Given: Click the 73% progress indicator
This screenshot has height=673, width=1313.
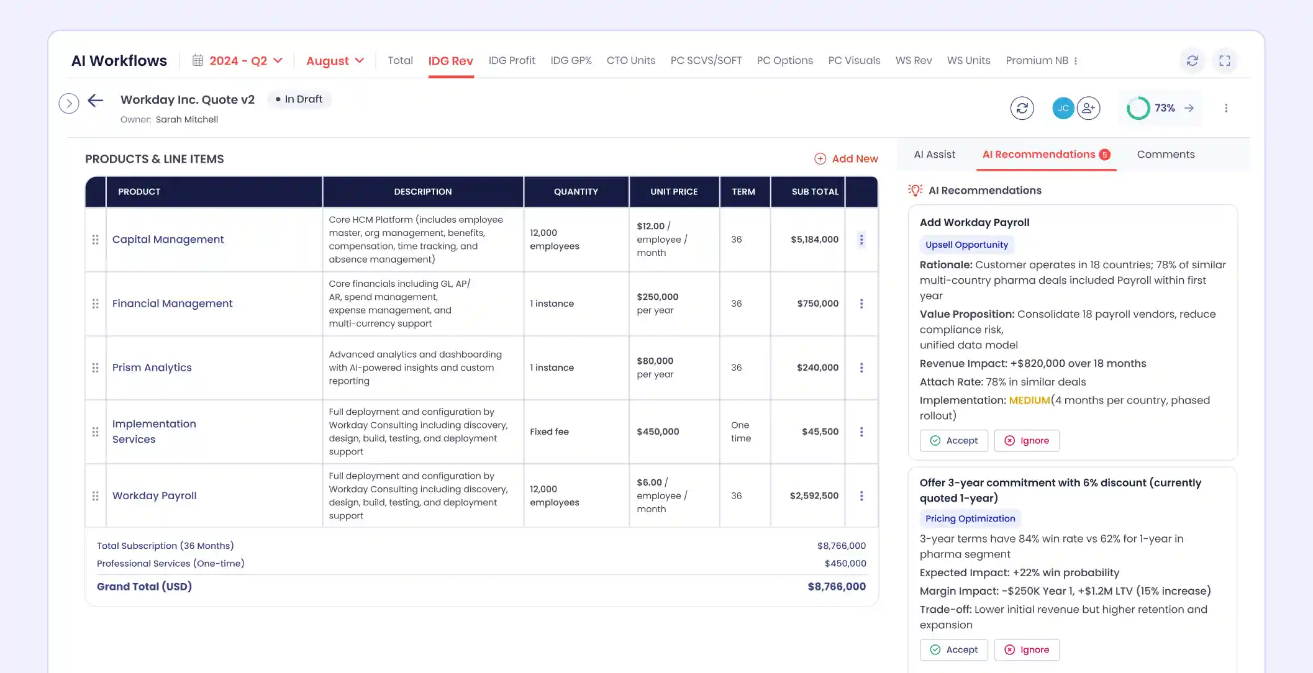Looking at the screenshot, I should point(1160,108).
